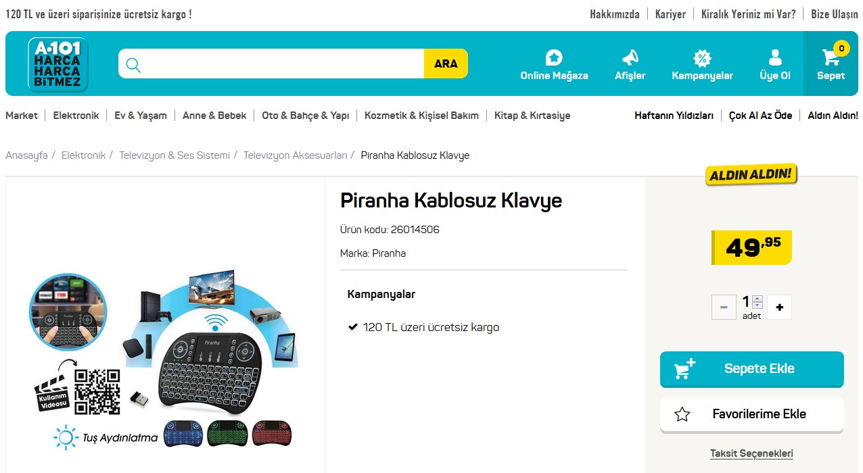
Task: Open Kampanyalar percent badge icon
Action: tap(702, 57)
